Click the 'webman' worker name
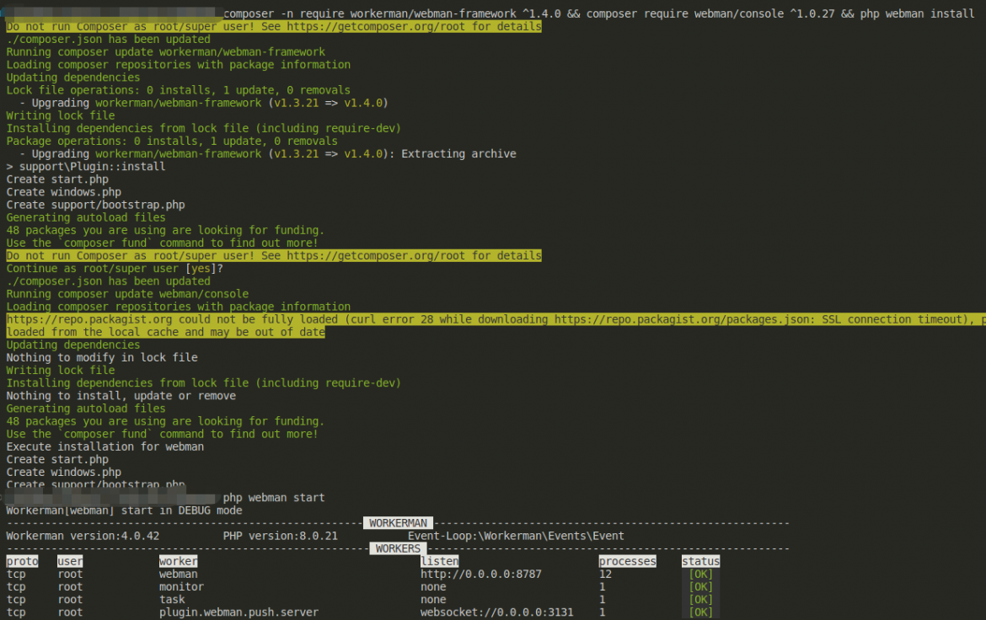 coord(179,575)
